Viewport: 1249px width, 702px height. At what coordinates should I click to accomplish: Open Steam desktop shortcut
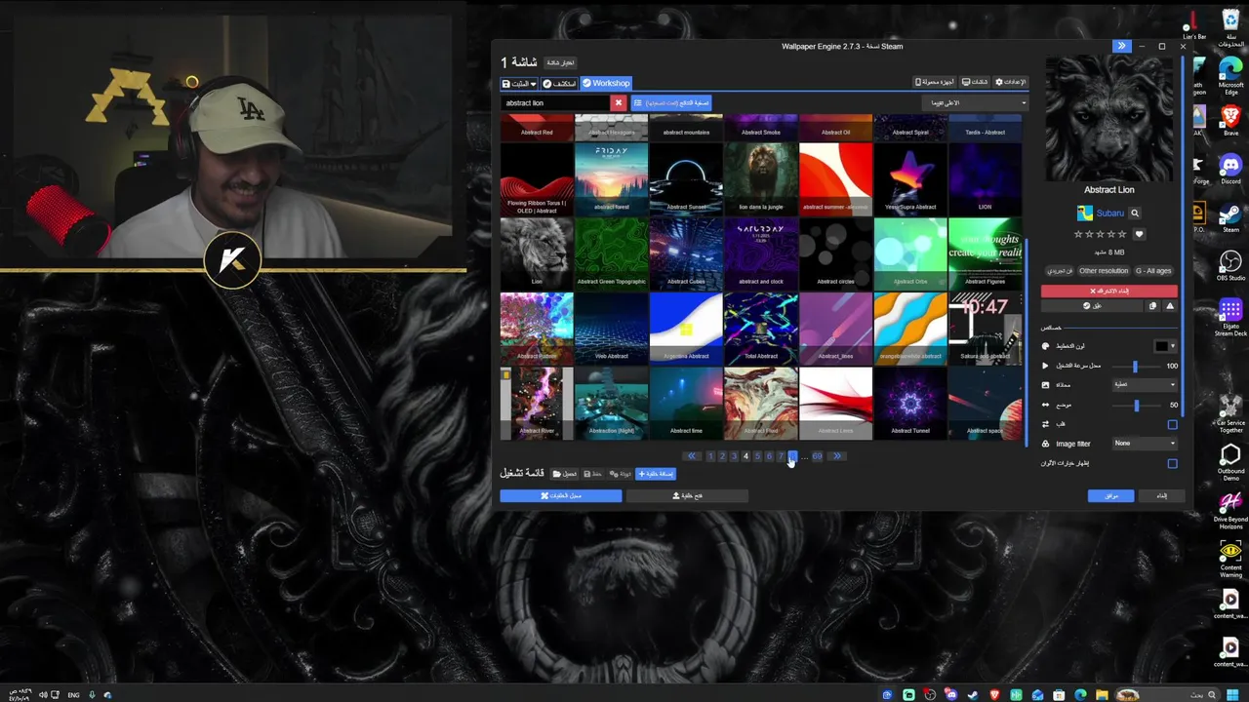pos(1230,217)
